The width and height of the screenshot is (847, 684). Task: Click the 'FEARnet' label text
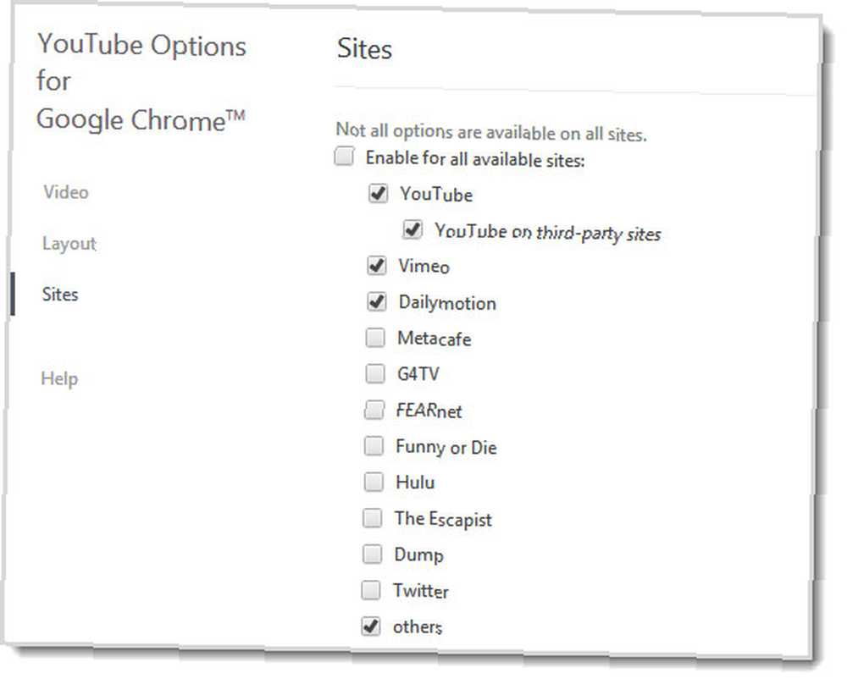(429, 411)
